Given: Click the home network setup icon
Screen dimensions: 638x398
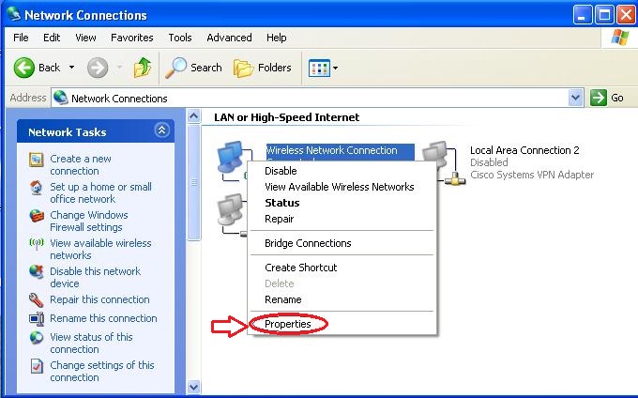Looking at the screenshot, I should coord(37,188).
